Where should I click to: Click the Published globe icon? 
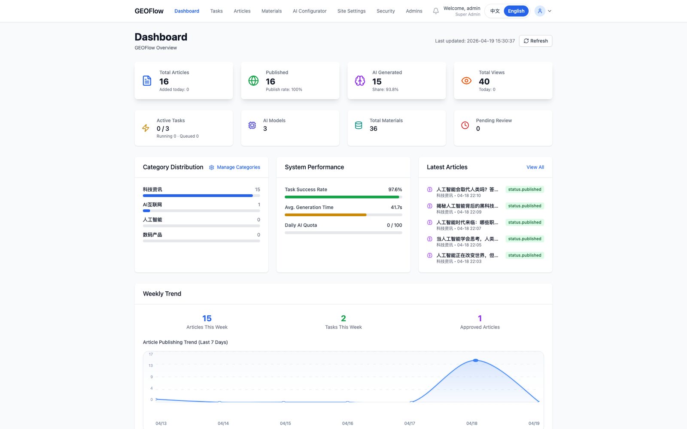(x=253, y=81)
